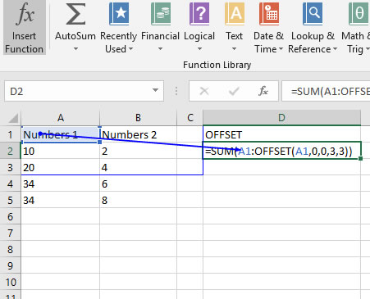The width and height of the screenshot is (370, 299).
Task: Expand the Financial dropdown arrow
Action: point(161,49)
